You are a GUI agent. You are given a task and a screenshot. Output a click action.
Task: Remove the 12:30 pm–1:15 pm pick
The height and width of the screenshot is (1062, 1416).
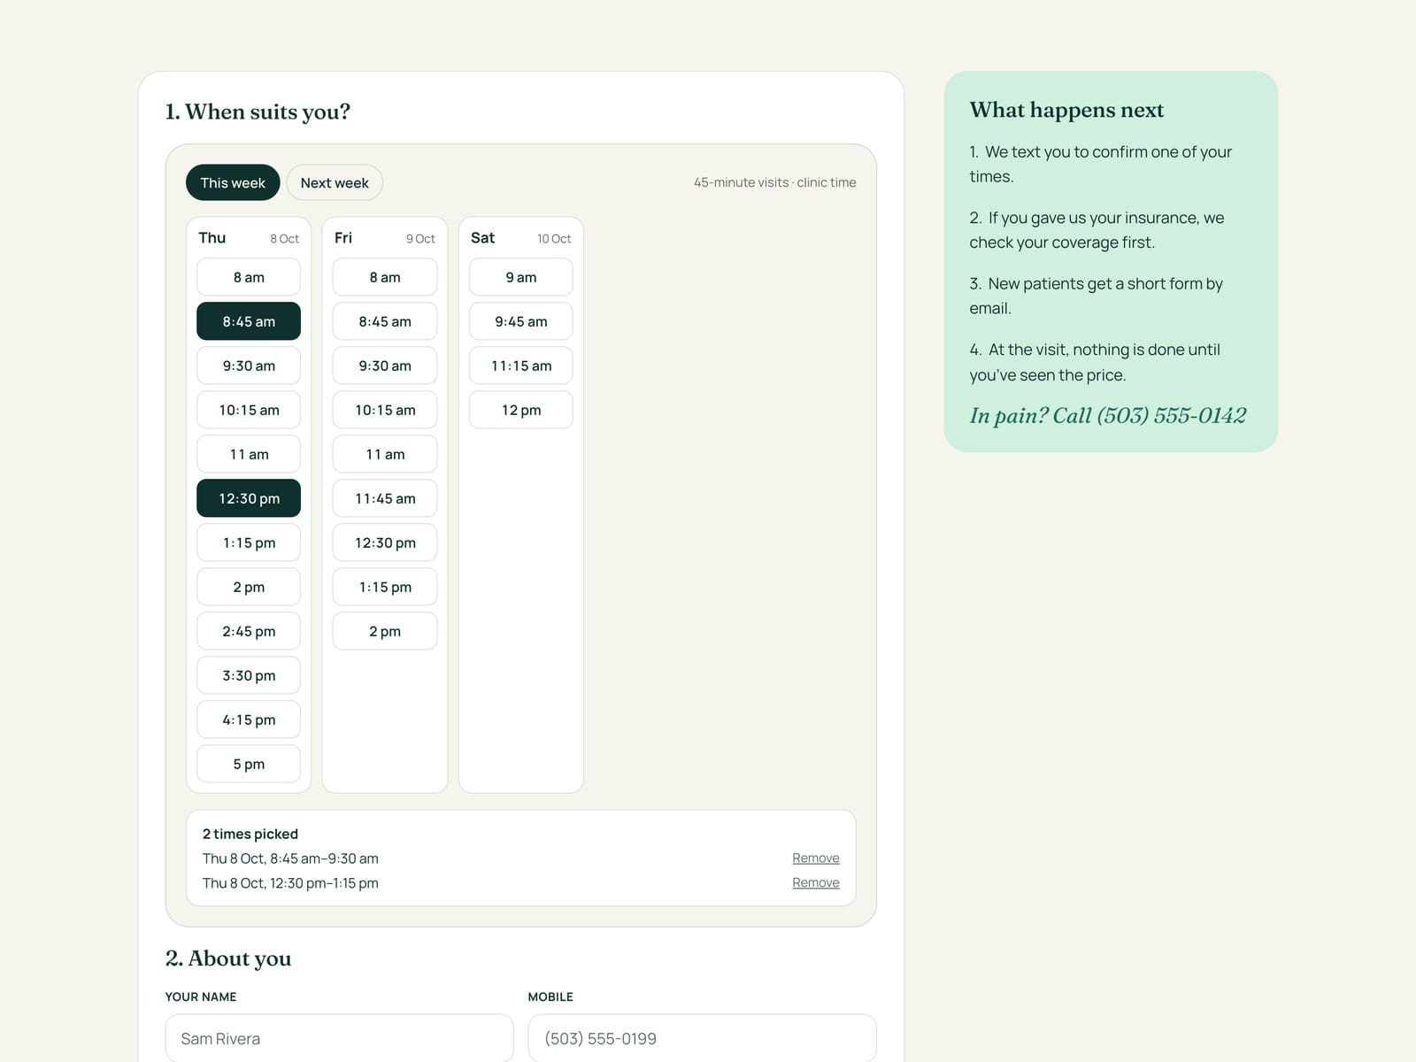click(816, 883)
